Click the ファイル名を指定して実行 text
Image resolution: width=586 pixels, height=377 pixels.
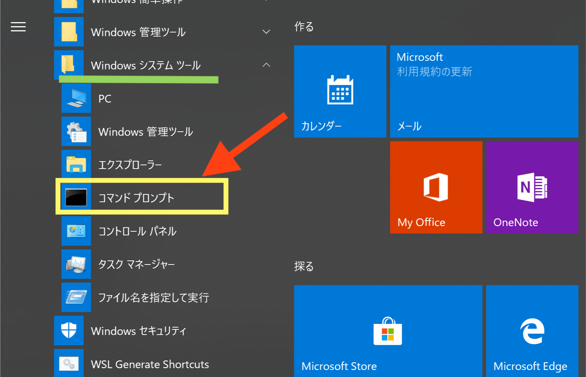pyautogui.click(x=154, y=298)
